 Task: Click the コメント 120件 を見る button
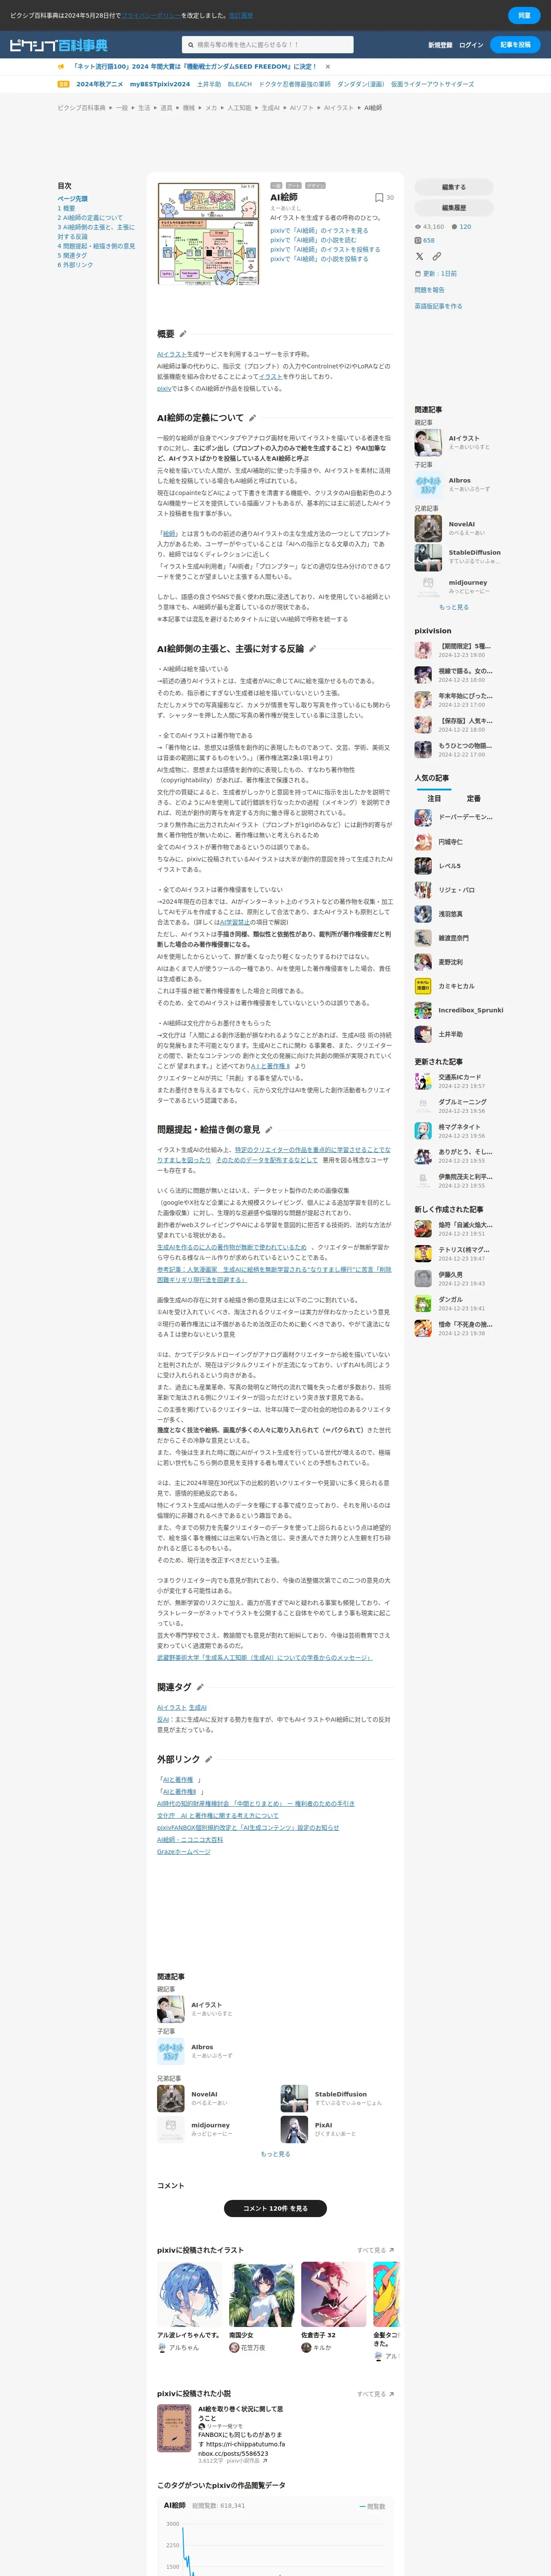(x=275, y=2208)
